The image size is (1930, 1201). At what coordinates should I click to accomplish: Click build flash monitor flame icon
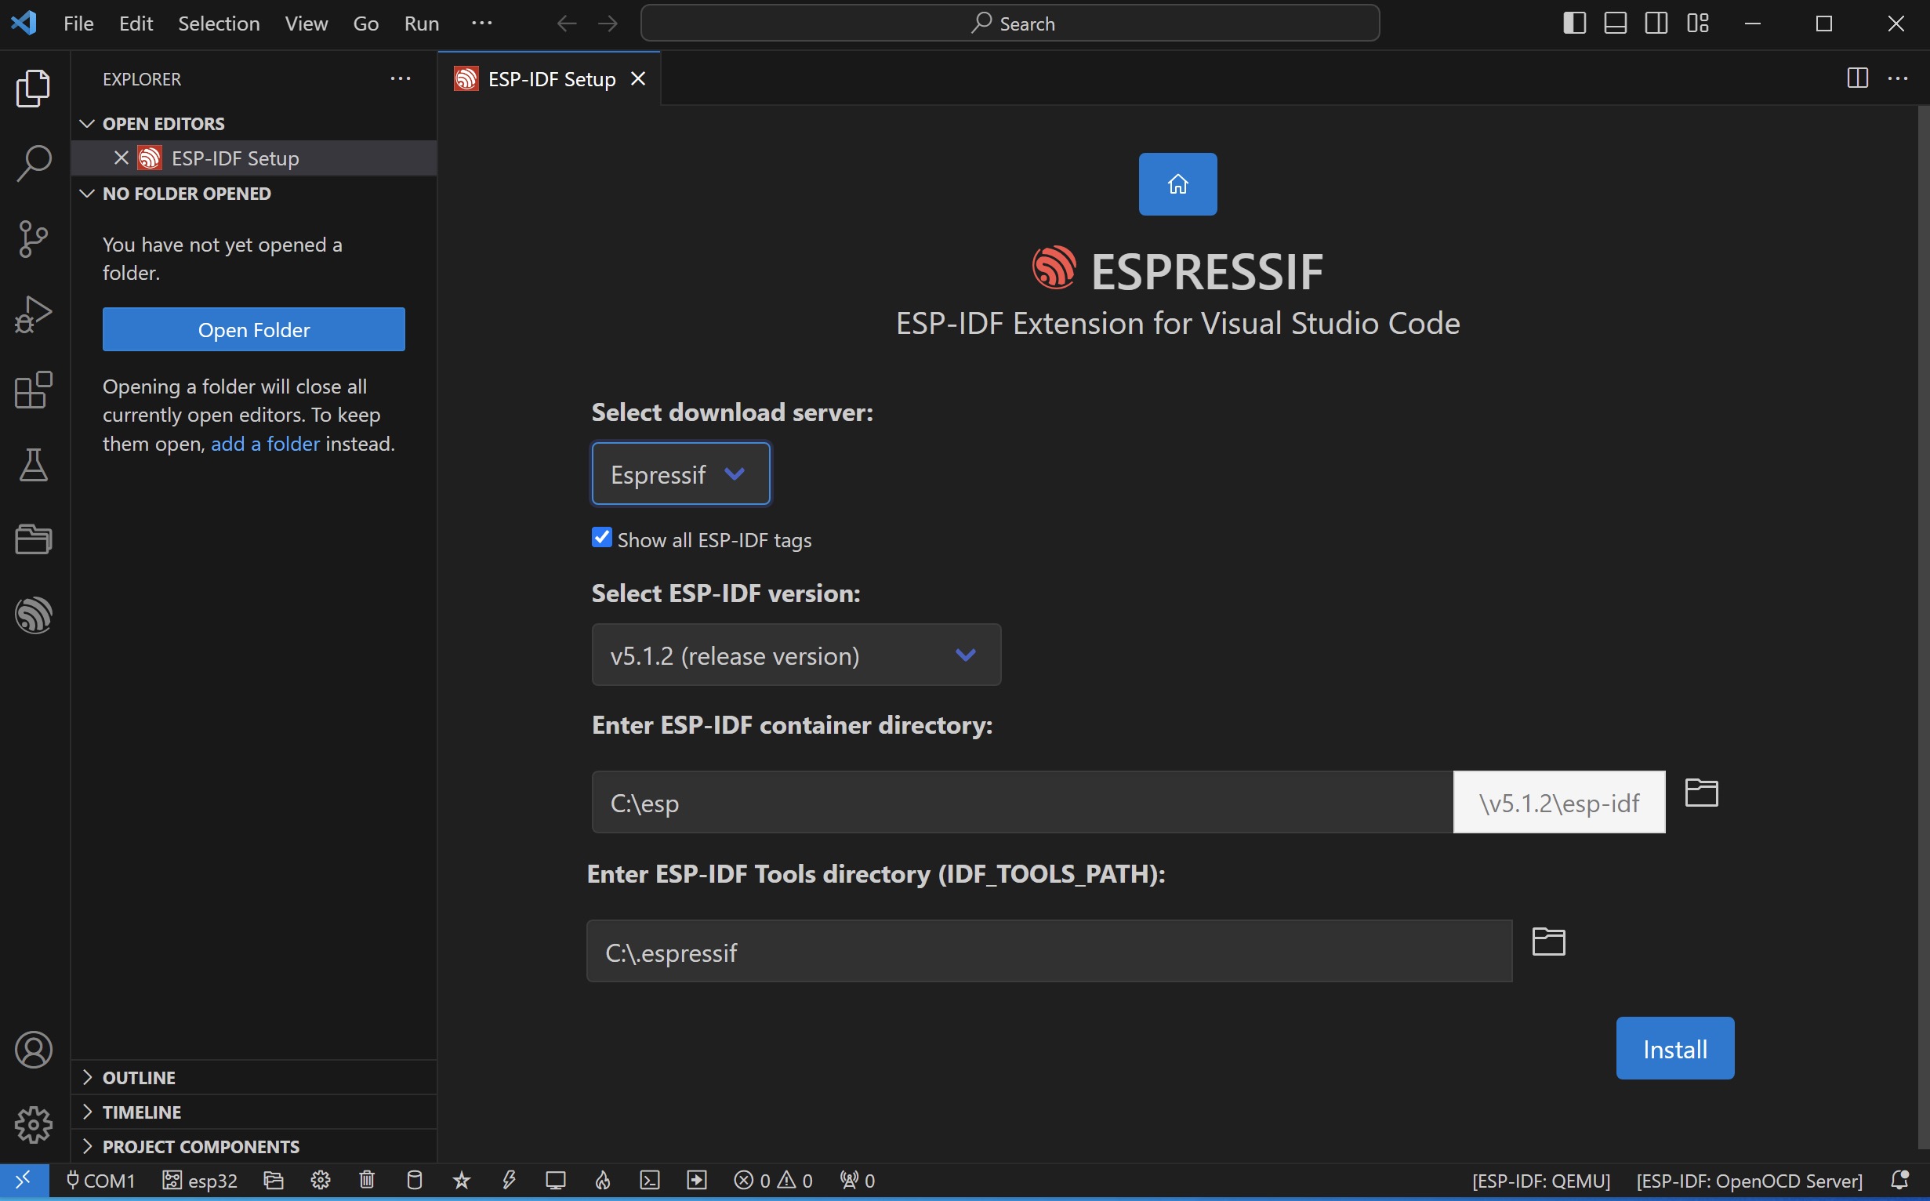tap(603, 1181)
